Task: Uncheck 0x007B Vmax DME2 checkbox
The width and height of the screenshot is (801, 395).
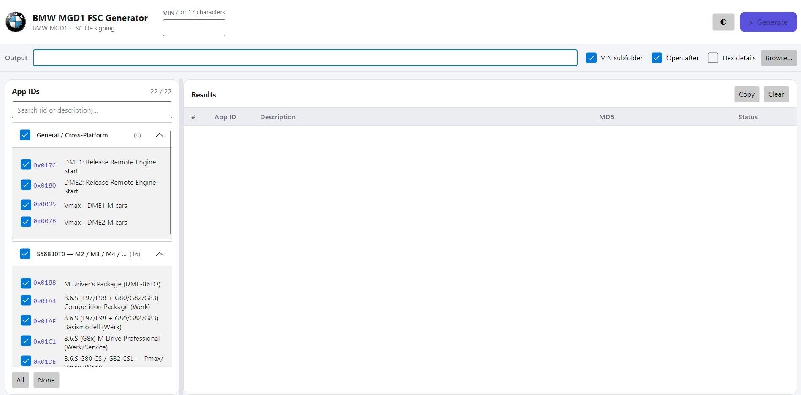Action: pos(26,221)
